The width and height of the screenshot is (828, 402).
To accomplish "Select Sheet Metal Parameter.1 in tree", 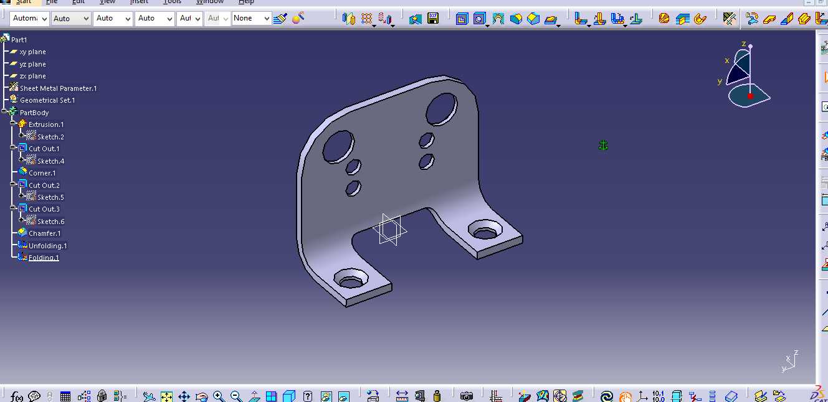I will point(59,88).
